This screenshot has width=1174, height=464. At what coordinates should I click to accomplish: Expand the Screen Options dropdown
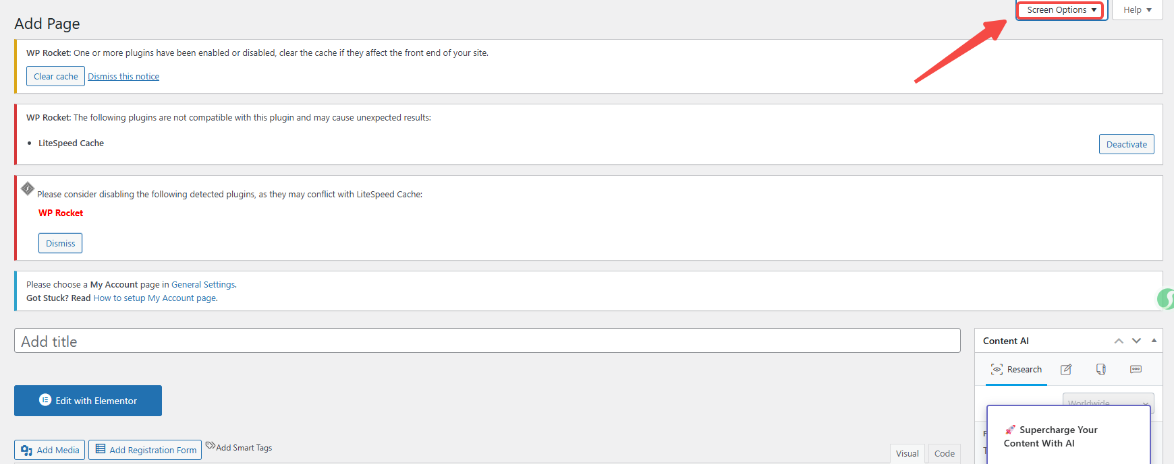1061,10
